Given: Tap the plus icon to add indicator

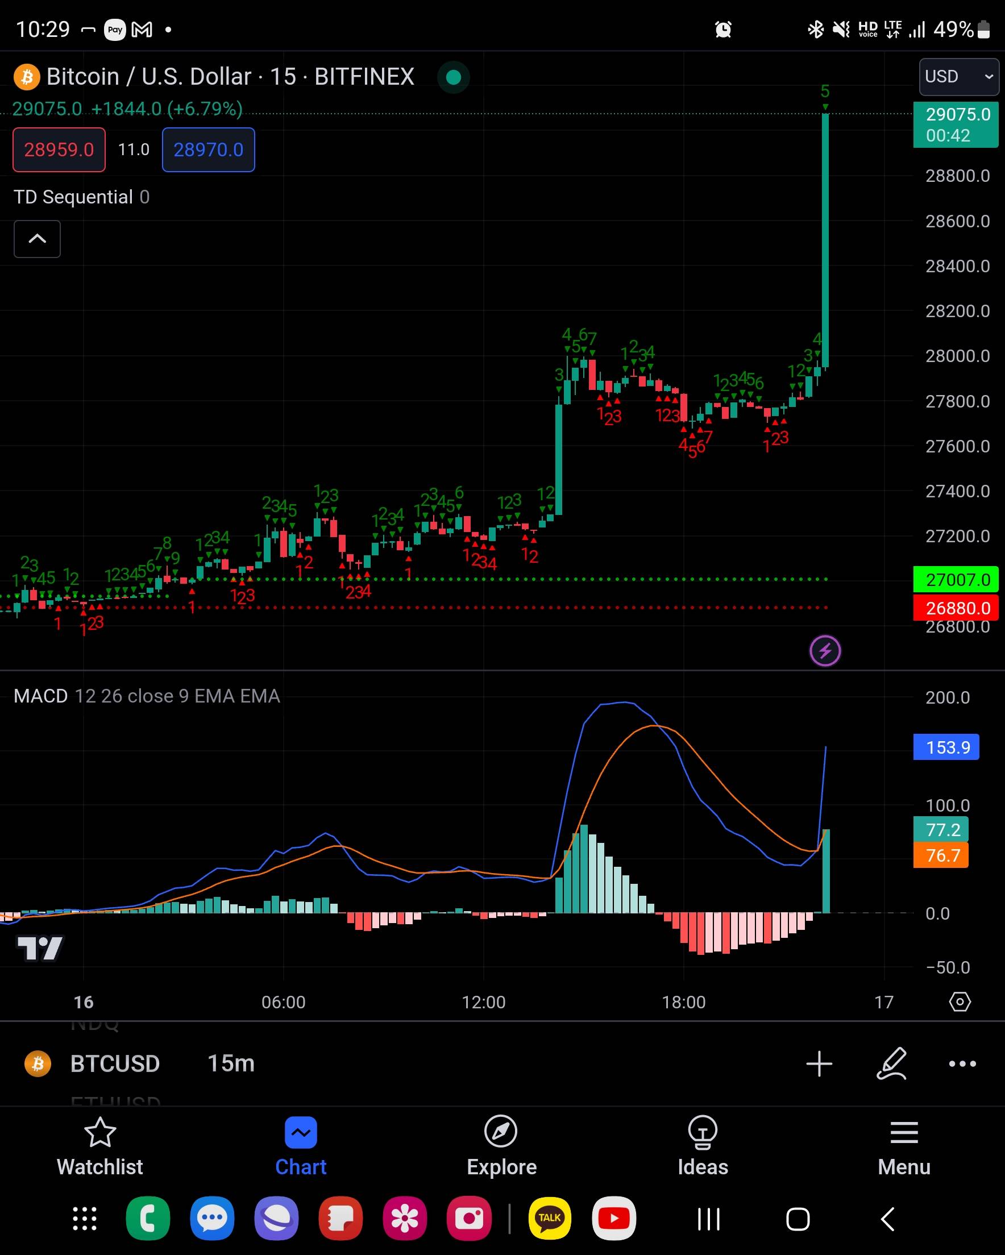Looking at the screenshot, I should point(819,1063).
